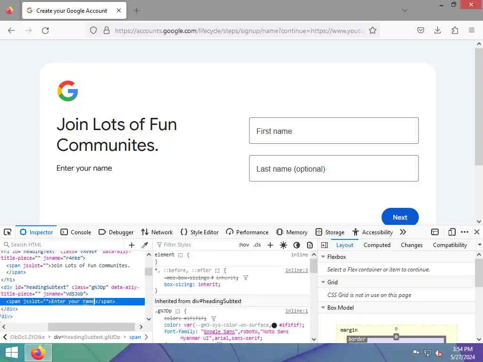Collapse the Flexbox section
The height and width of the screenshot is (362, 483).
pos(323,257)
